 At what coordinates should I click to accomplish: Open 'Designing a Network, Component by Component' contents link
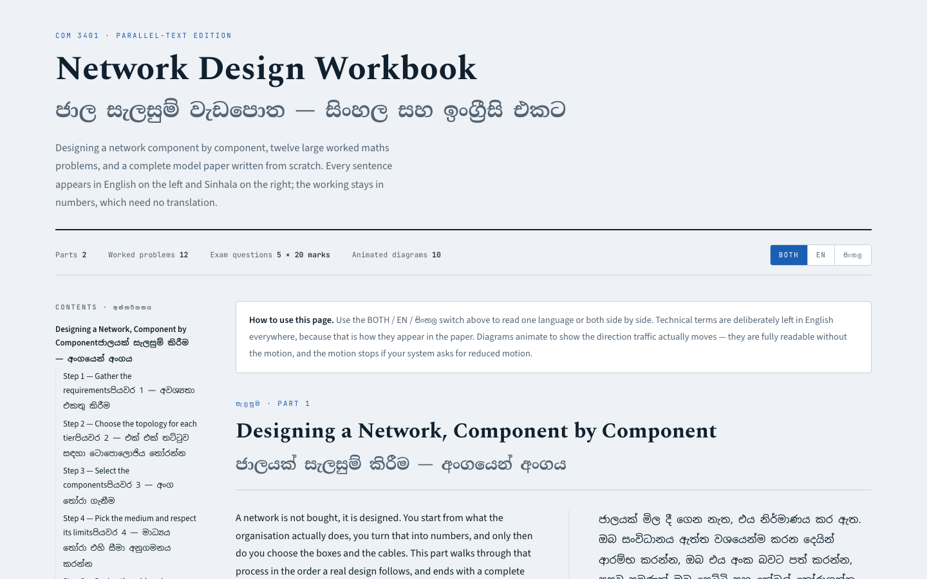click(x=122, y=344)
